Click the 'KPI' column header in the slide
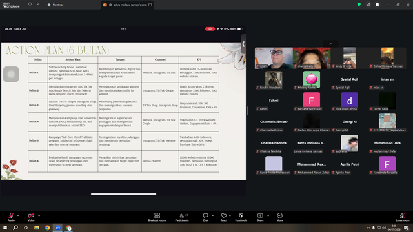413x232 pixels. (x=199, y=59)
